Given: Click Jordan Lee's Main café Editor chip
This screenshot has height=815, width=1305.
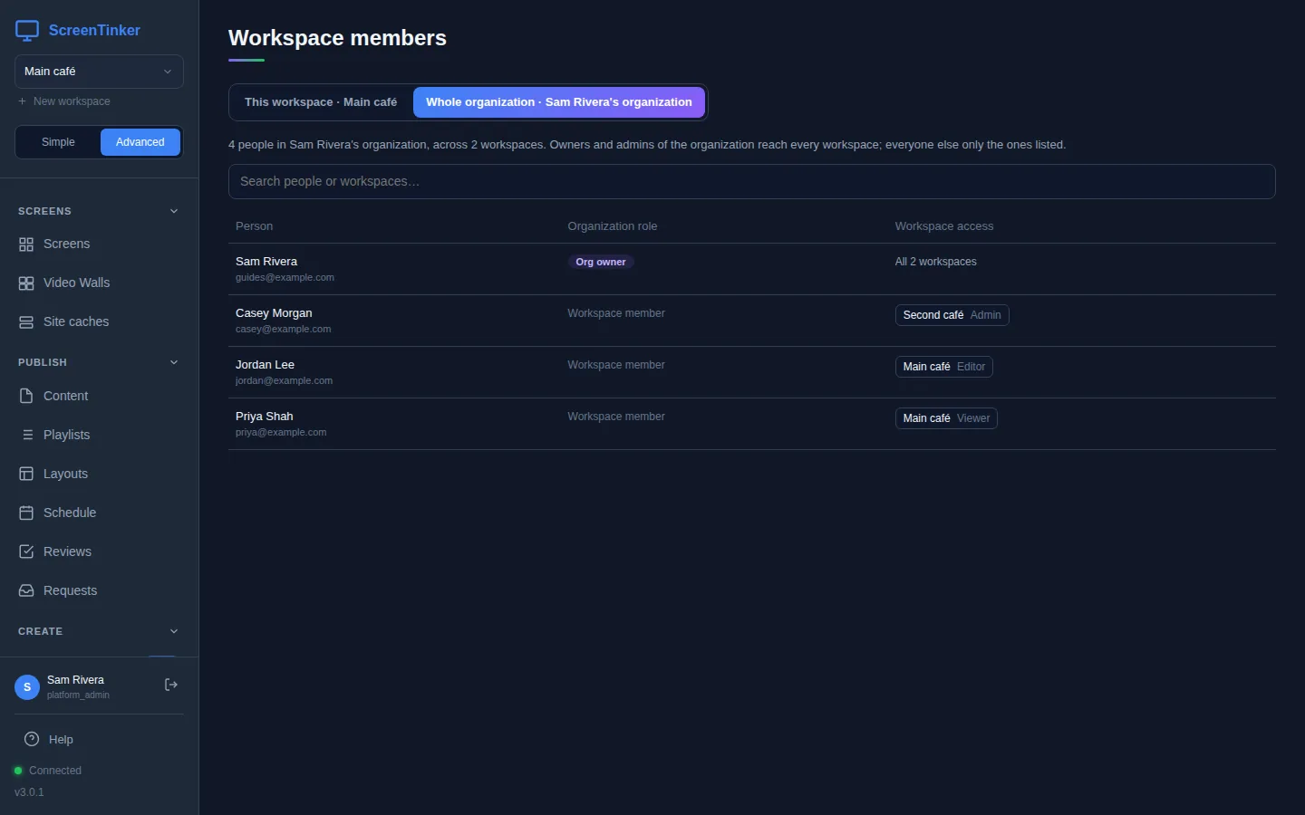Looking at the screenshot, I should [943, 367].
